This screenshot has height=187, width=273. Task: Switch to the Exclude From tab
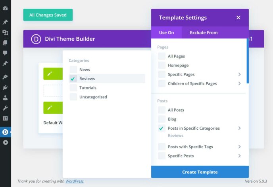[x=204, y=32]
